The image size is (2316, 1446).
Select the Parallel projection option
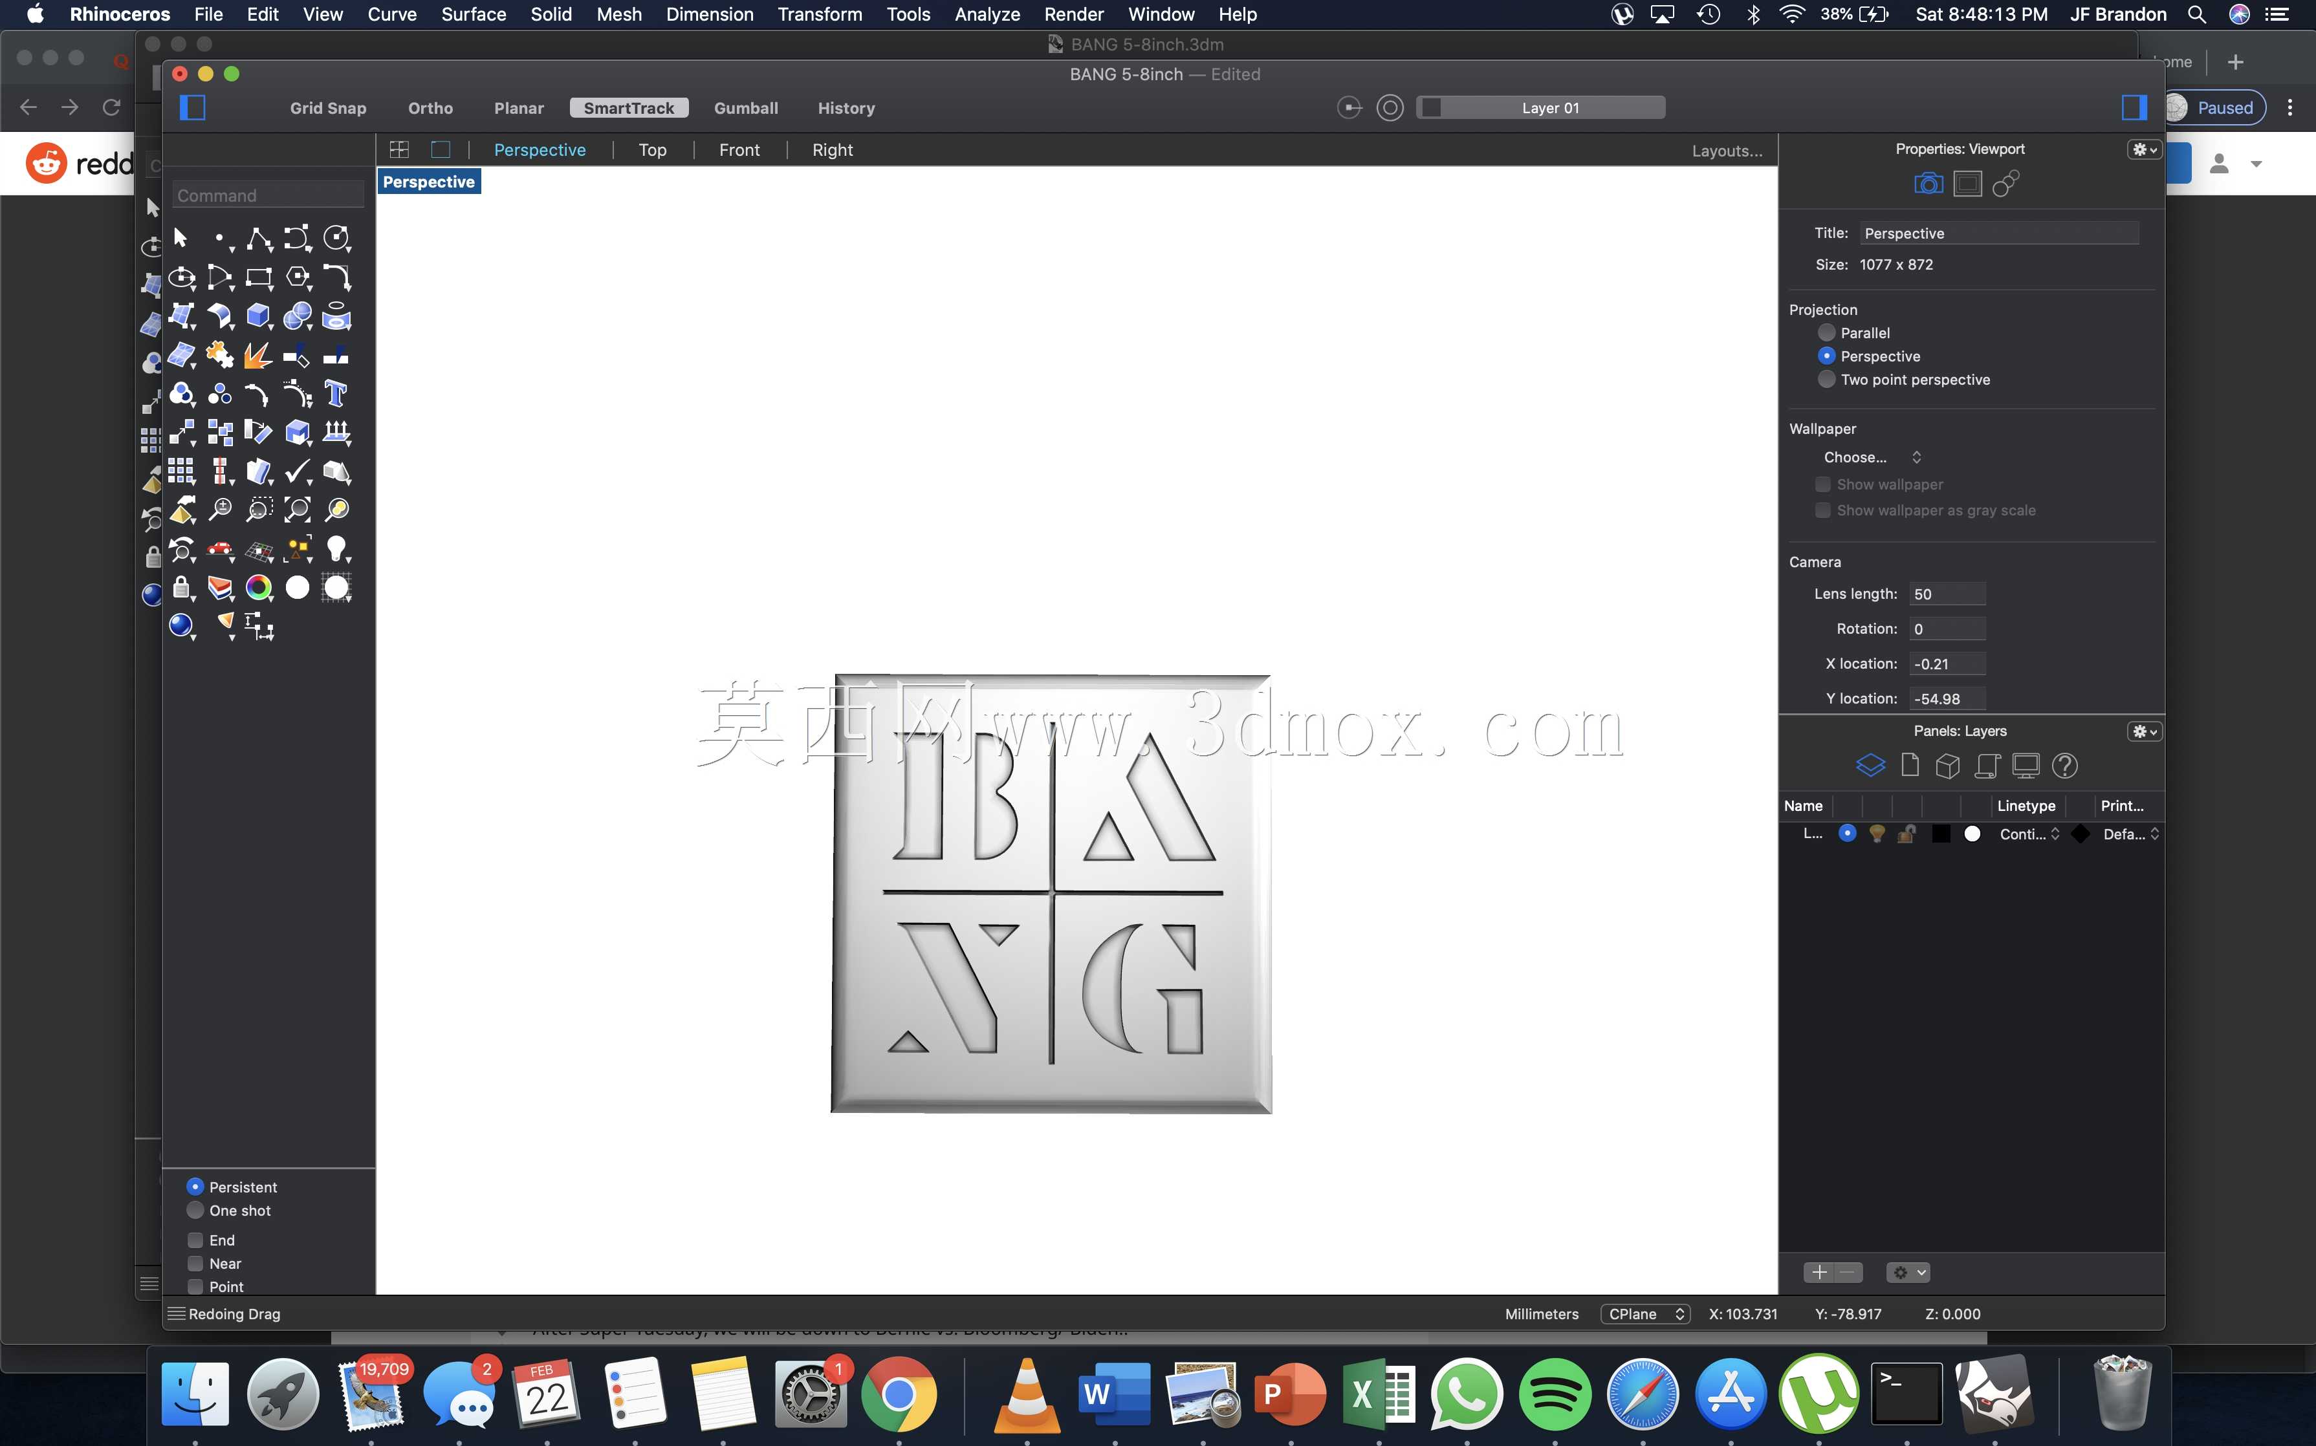[1826, 333]
